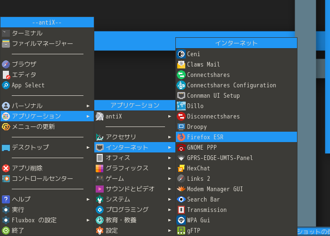
Task: Expand the アクセサリ submenu arrow
Action: tap(170, 137)
